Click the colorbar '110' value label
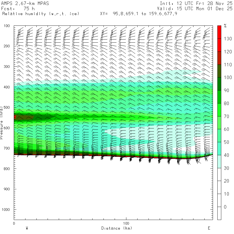The image size is (234, 234). pos(228,65)
